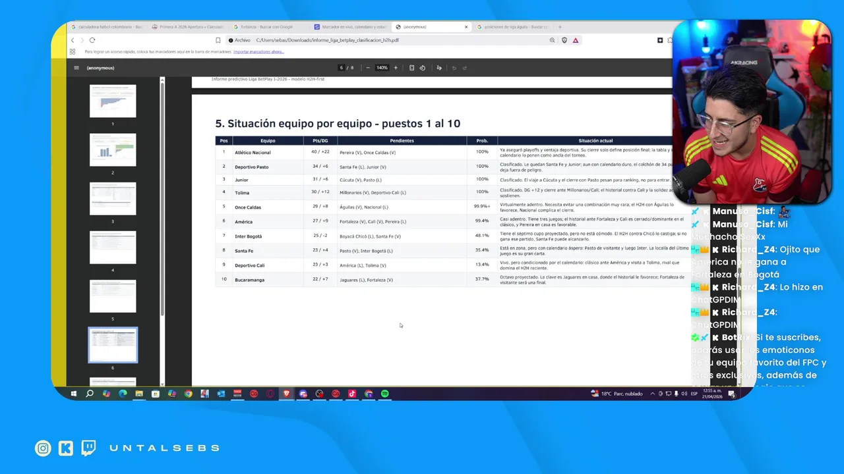
Task: Select page 1 thumbnail in sidebar
Action: (113, 101)
